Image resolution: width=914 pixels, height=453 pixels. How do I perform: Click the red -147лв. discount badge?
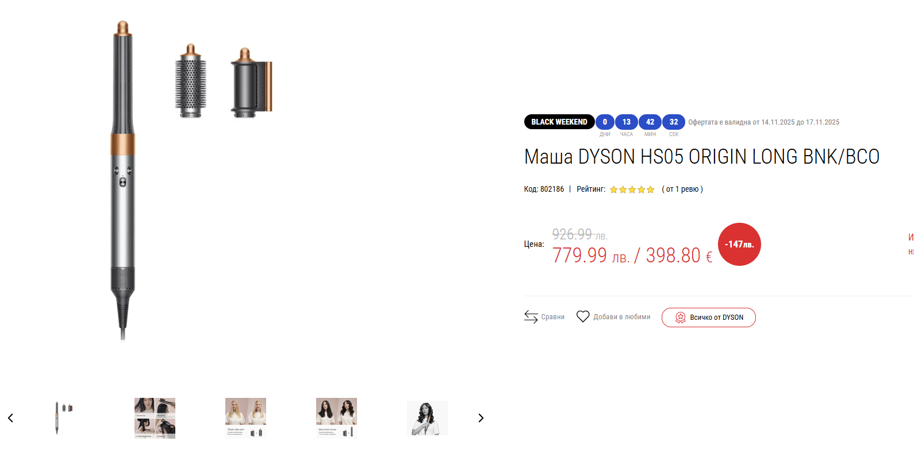coord(739,244)
